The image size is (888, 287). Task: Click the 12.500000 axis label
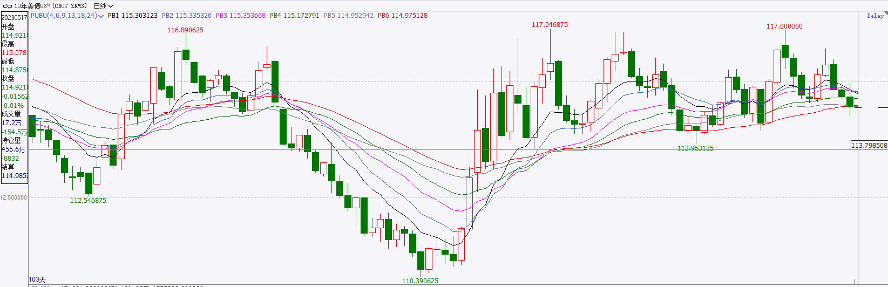tap(13, 197)
